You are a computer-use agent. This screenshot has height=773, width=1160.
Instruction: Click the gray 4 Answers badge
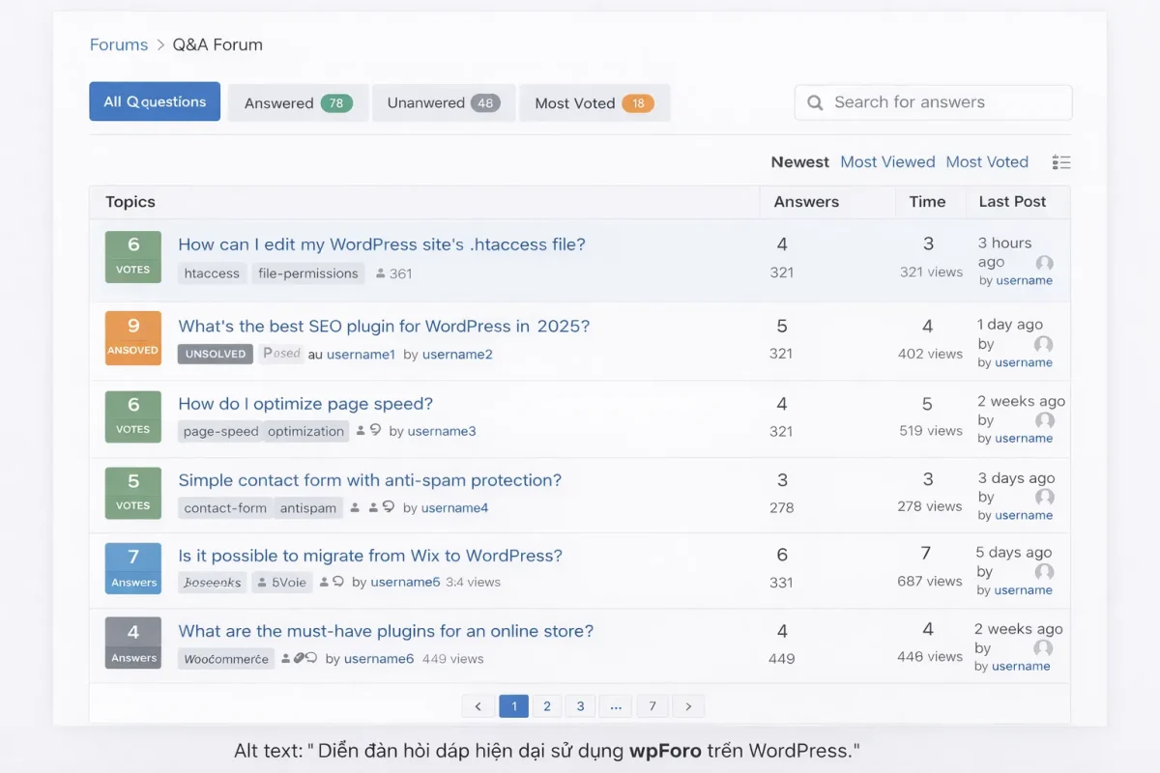pyautogui.click(x=133, y=643)
